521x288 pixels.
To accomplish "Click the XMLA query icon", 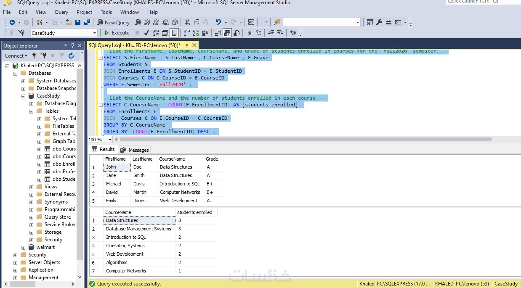I will pos(165,22).
